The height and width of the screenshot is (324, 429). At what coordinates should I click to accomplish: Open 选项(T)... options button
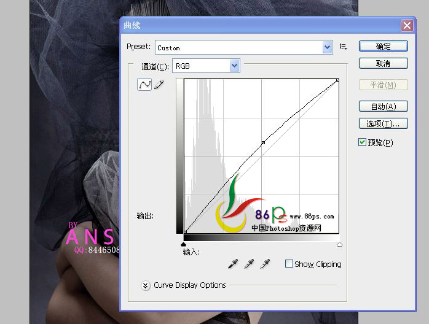383,123
